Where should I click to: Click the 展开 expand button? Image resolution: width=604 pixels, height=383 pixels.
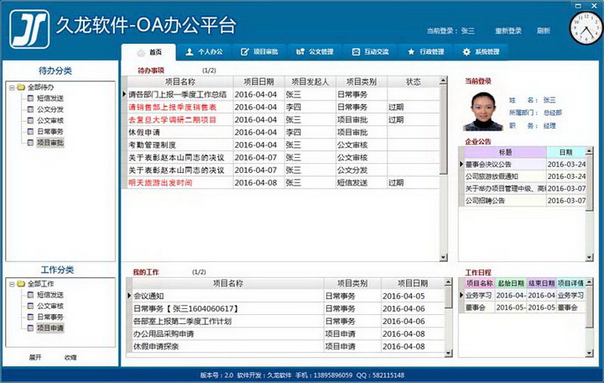coord(35,358)
